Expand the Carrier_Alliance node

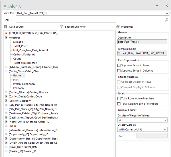tap(6, 92)
